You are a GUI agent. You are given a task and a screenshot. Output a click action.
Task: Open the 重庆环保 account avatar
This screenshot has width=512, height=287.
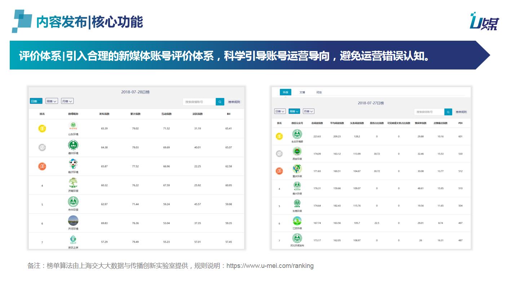click(297, 169)
